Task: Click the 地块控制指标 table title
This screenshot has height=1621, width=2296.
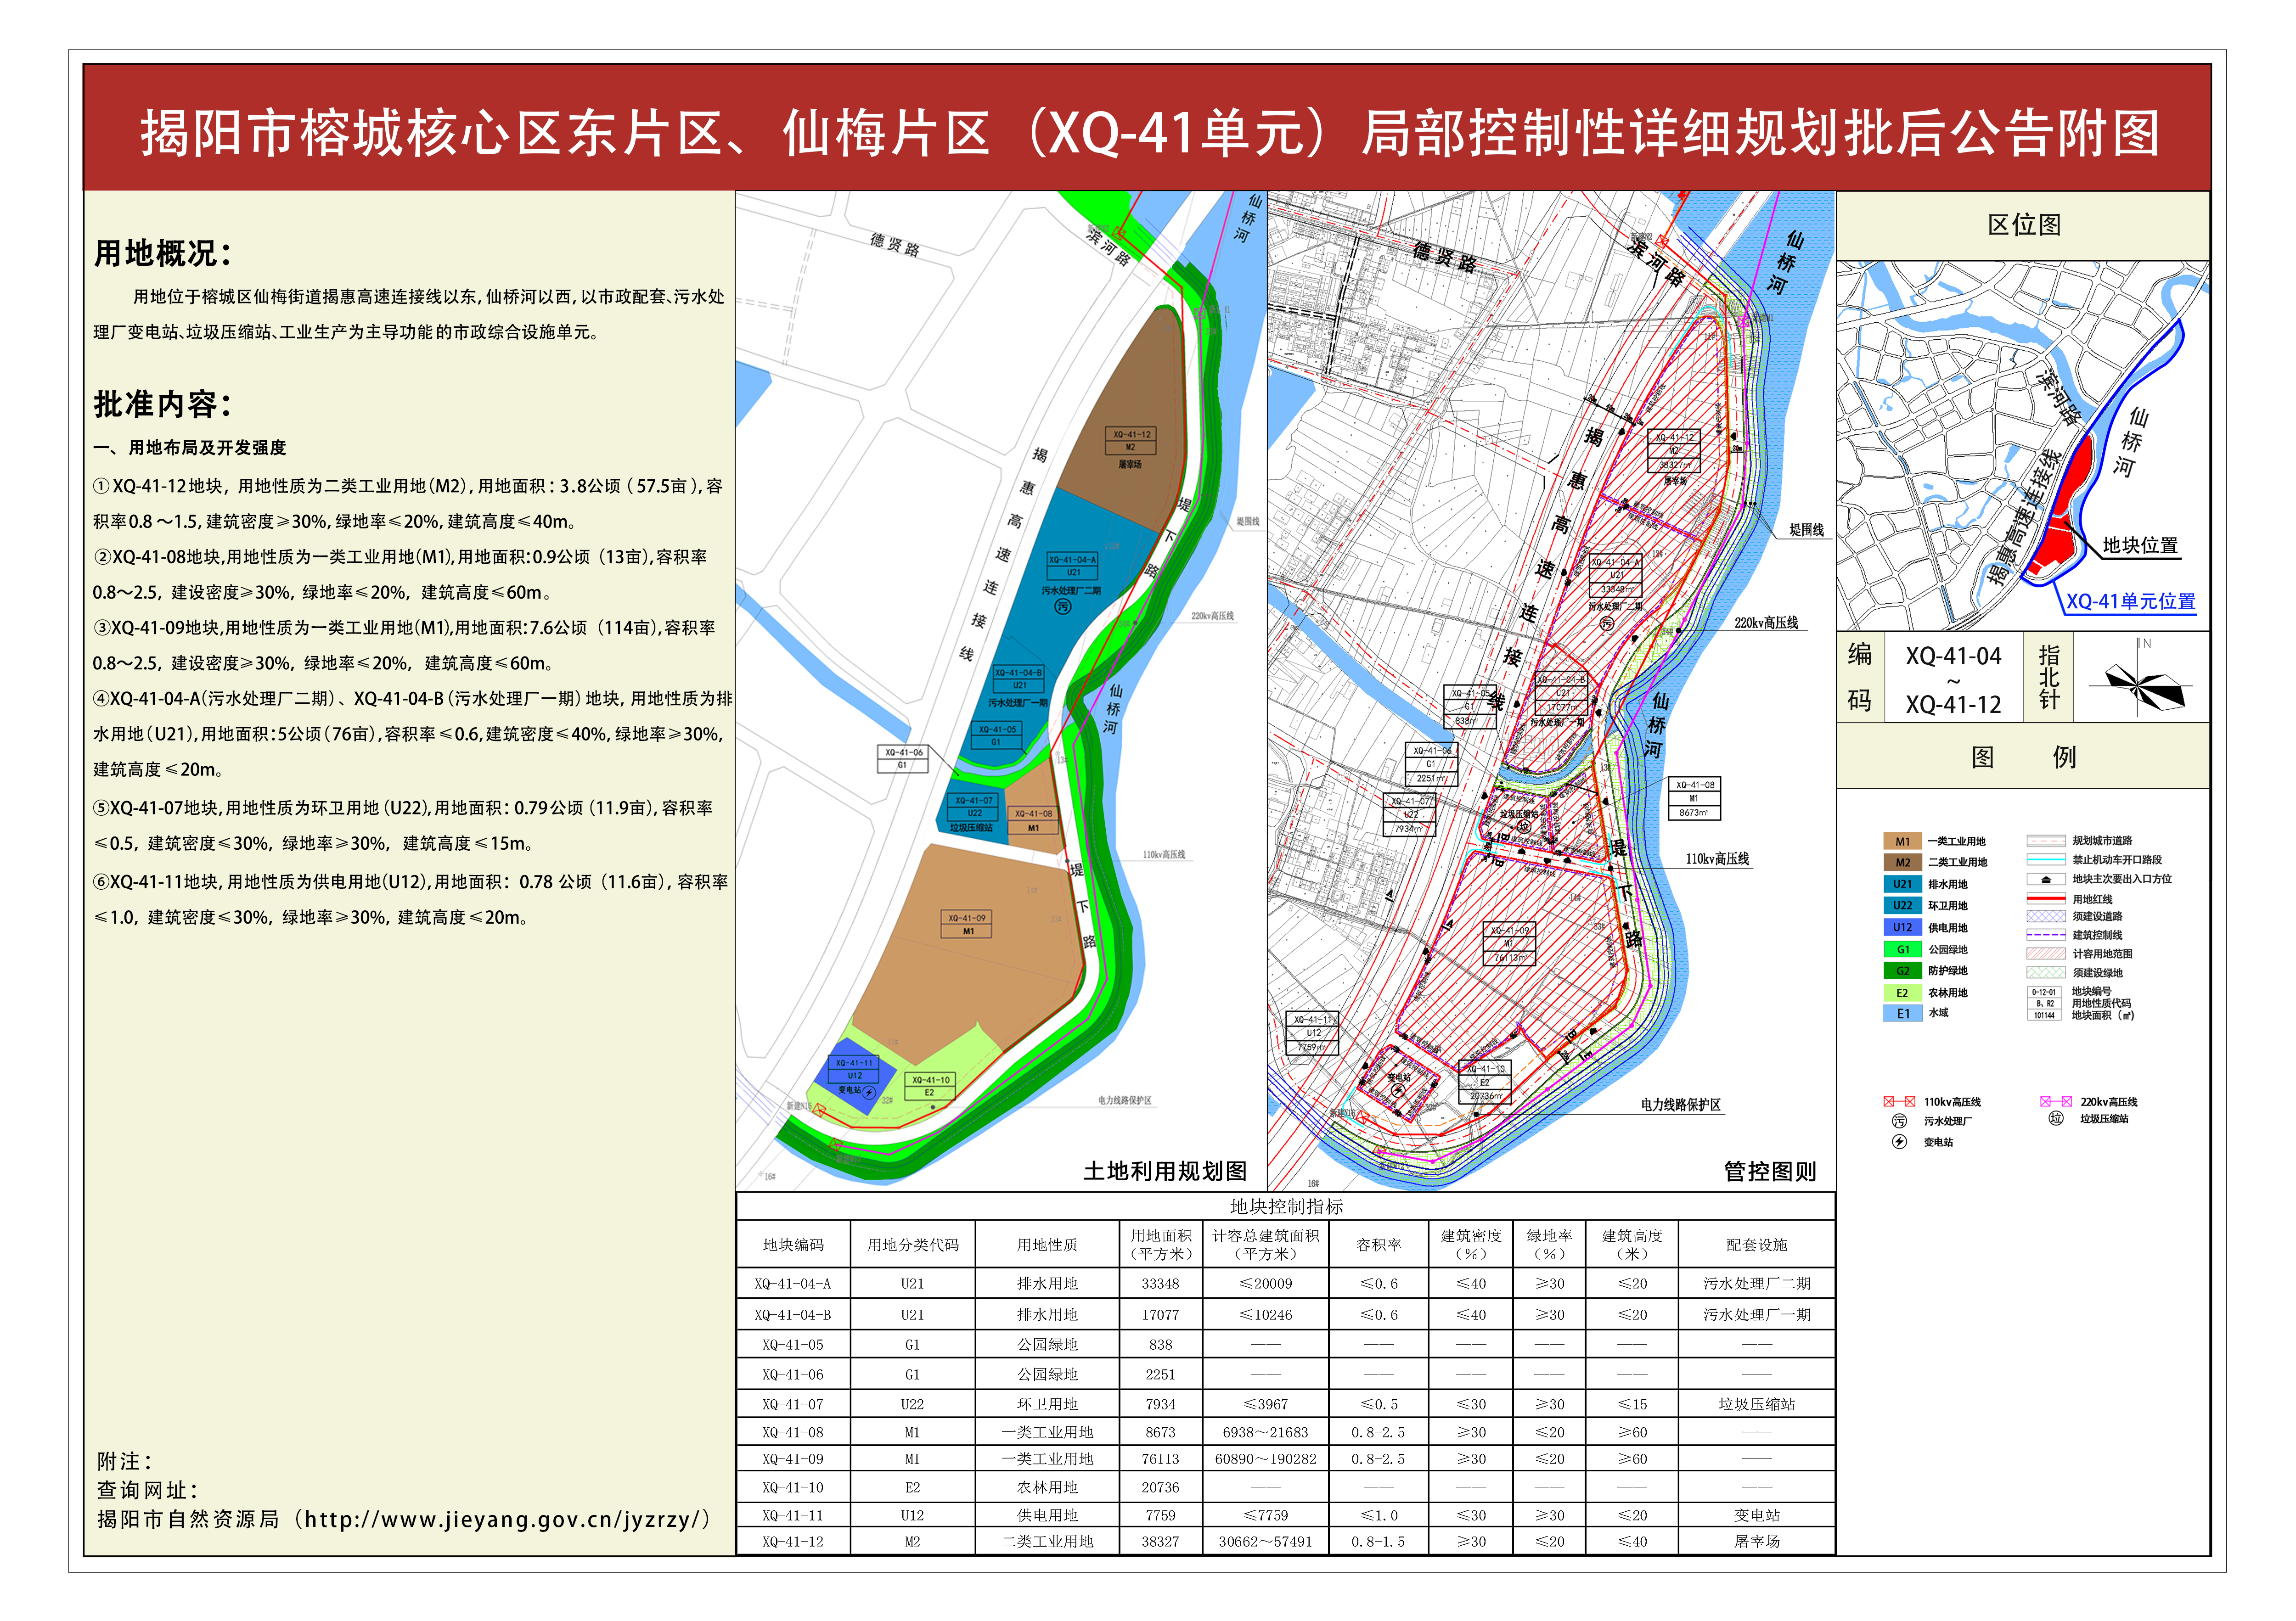Action: [1286, 1206]
